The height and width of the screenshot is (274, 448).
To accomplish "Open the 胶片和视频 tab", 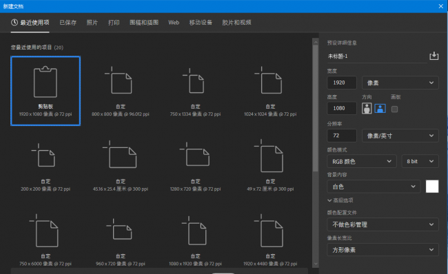I will [236, 23].
